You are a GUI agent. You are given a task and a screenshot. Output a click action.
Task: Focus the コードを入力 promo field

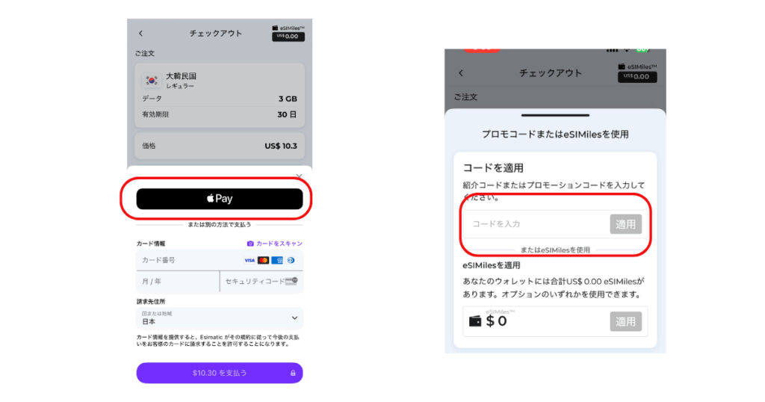(536, 224)
